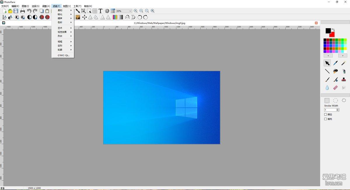Select the paint bucket tool
The width and height of the screenshot is (350, 190).
click(335, 71)
